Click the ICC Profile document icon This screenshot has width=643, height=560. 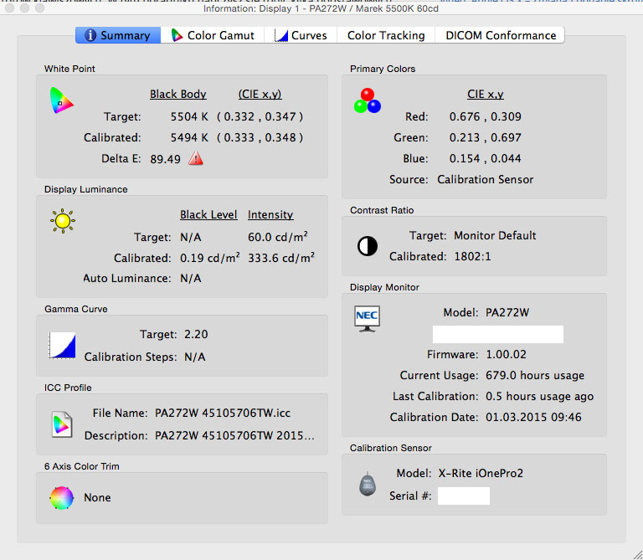62,424
